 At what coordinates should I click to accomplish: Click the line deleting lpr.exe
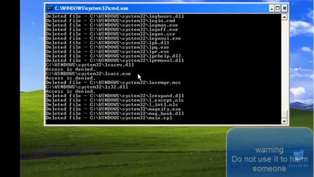(x=107, y=52)
